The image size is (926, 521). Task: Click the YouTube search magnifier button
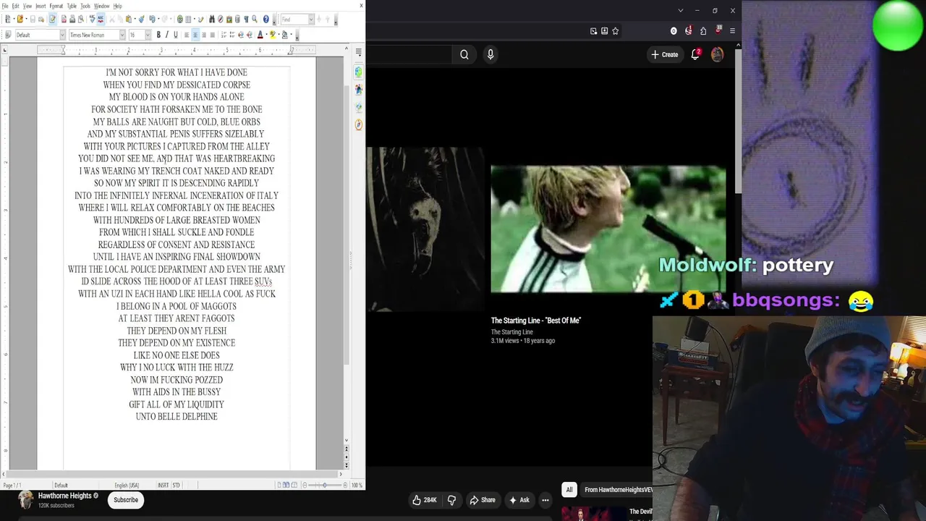pyautogui.click(x=464, y=54)
